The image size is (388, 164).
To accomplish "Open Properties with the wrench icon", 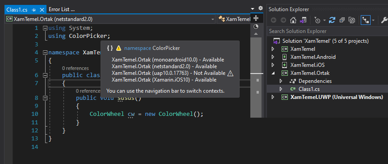I will [385, 20].
